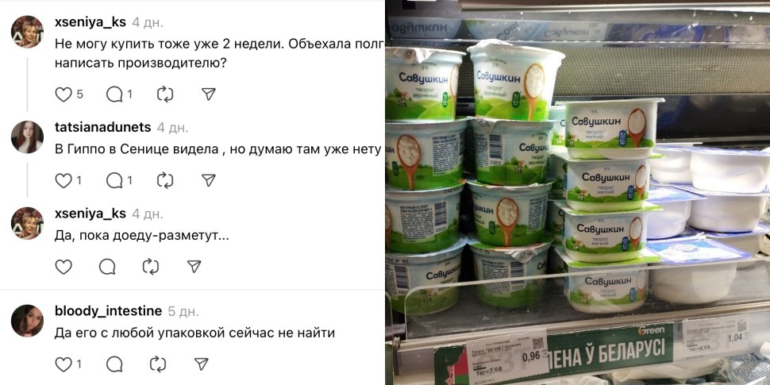The width and height of the screenshot is (770, 385).
Task: Reply to the 'Да, пока доеду-разметут...' comment
Action: coord(107,267)
